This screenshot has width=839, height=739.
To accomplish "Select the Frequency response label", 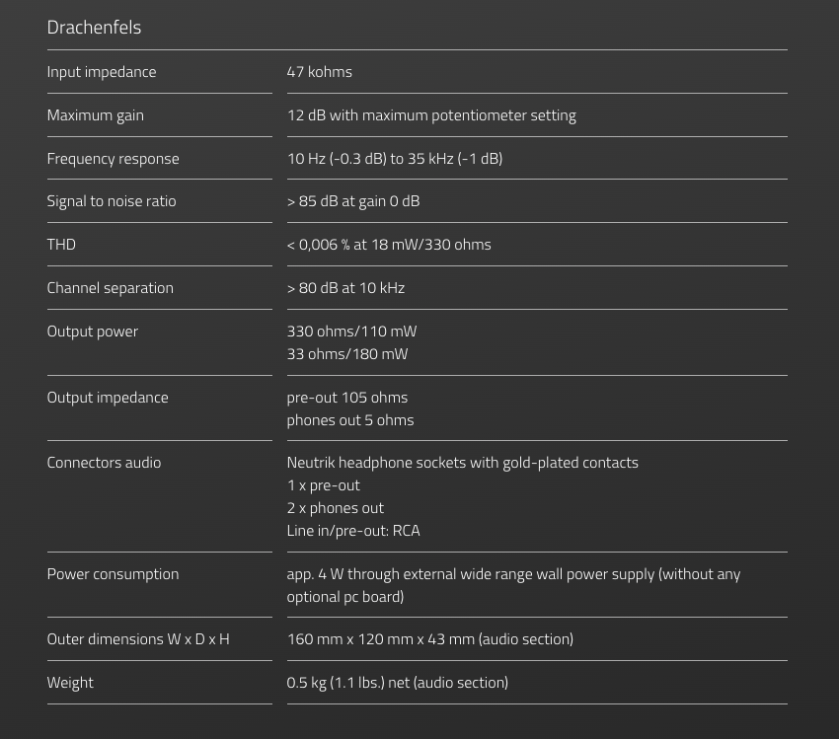I will click(113, 159).
